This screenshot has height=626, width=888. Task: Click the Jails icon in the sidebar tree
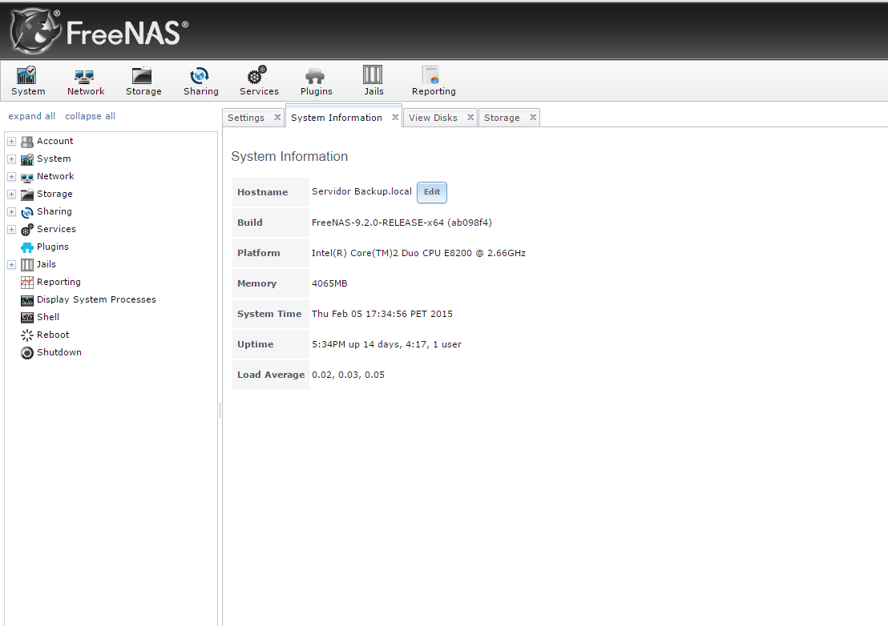click(27, 265)
